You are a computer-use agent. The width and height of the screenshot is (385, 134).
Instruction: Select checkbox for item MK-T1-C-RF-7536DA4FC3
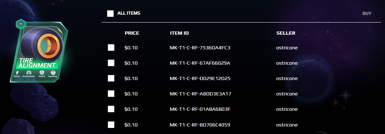click(111, 48)
